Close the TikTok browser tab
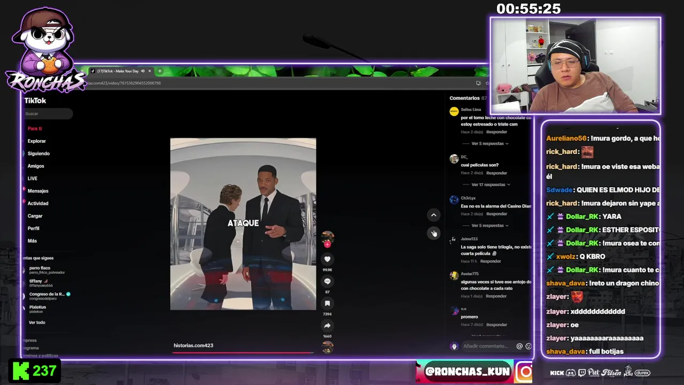 [x=150, y=71]
